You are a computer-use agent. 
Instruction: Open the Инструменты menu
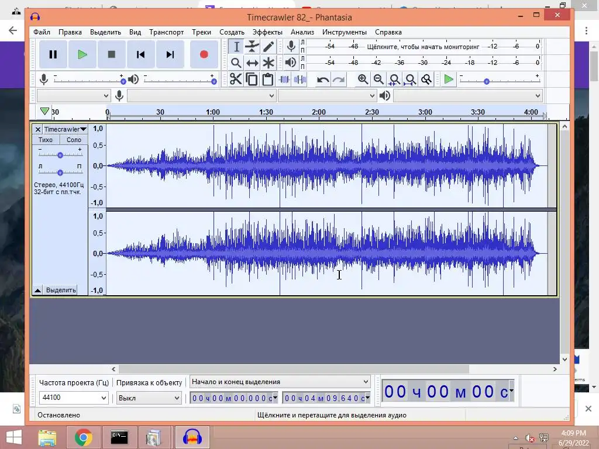click(344, 32)
